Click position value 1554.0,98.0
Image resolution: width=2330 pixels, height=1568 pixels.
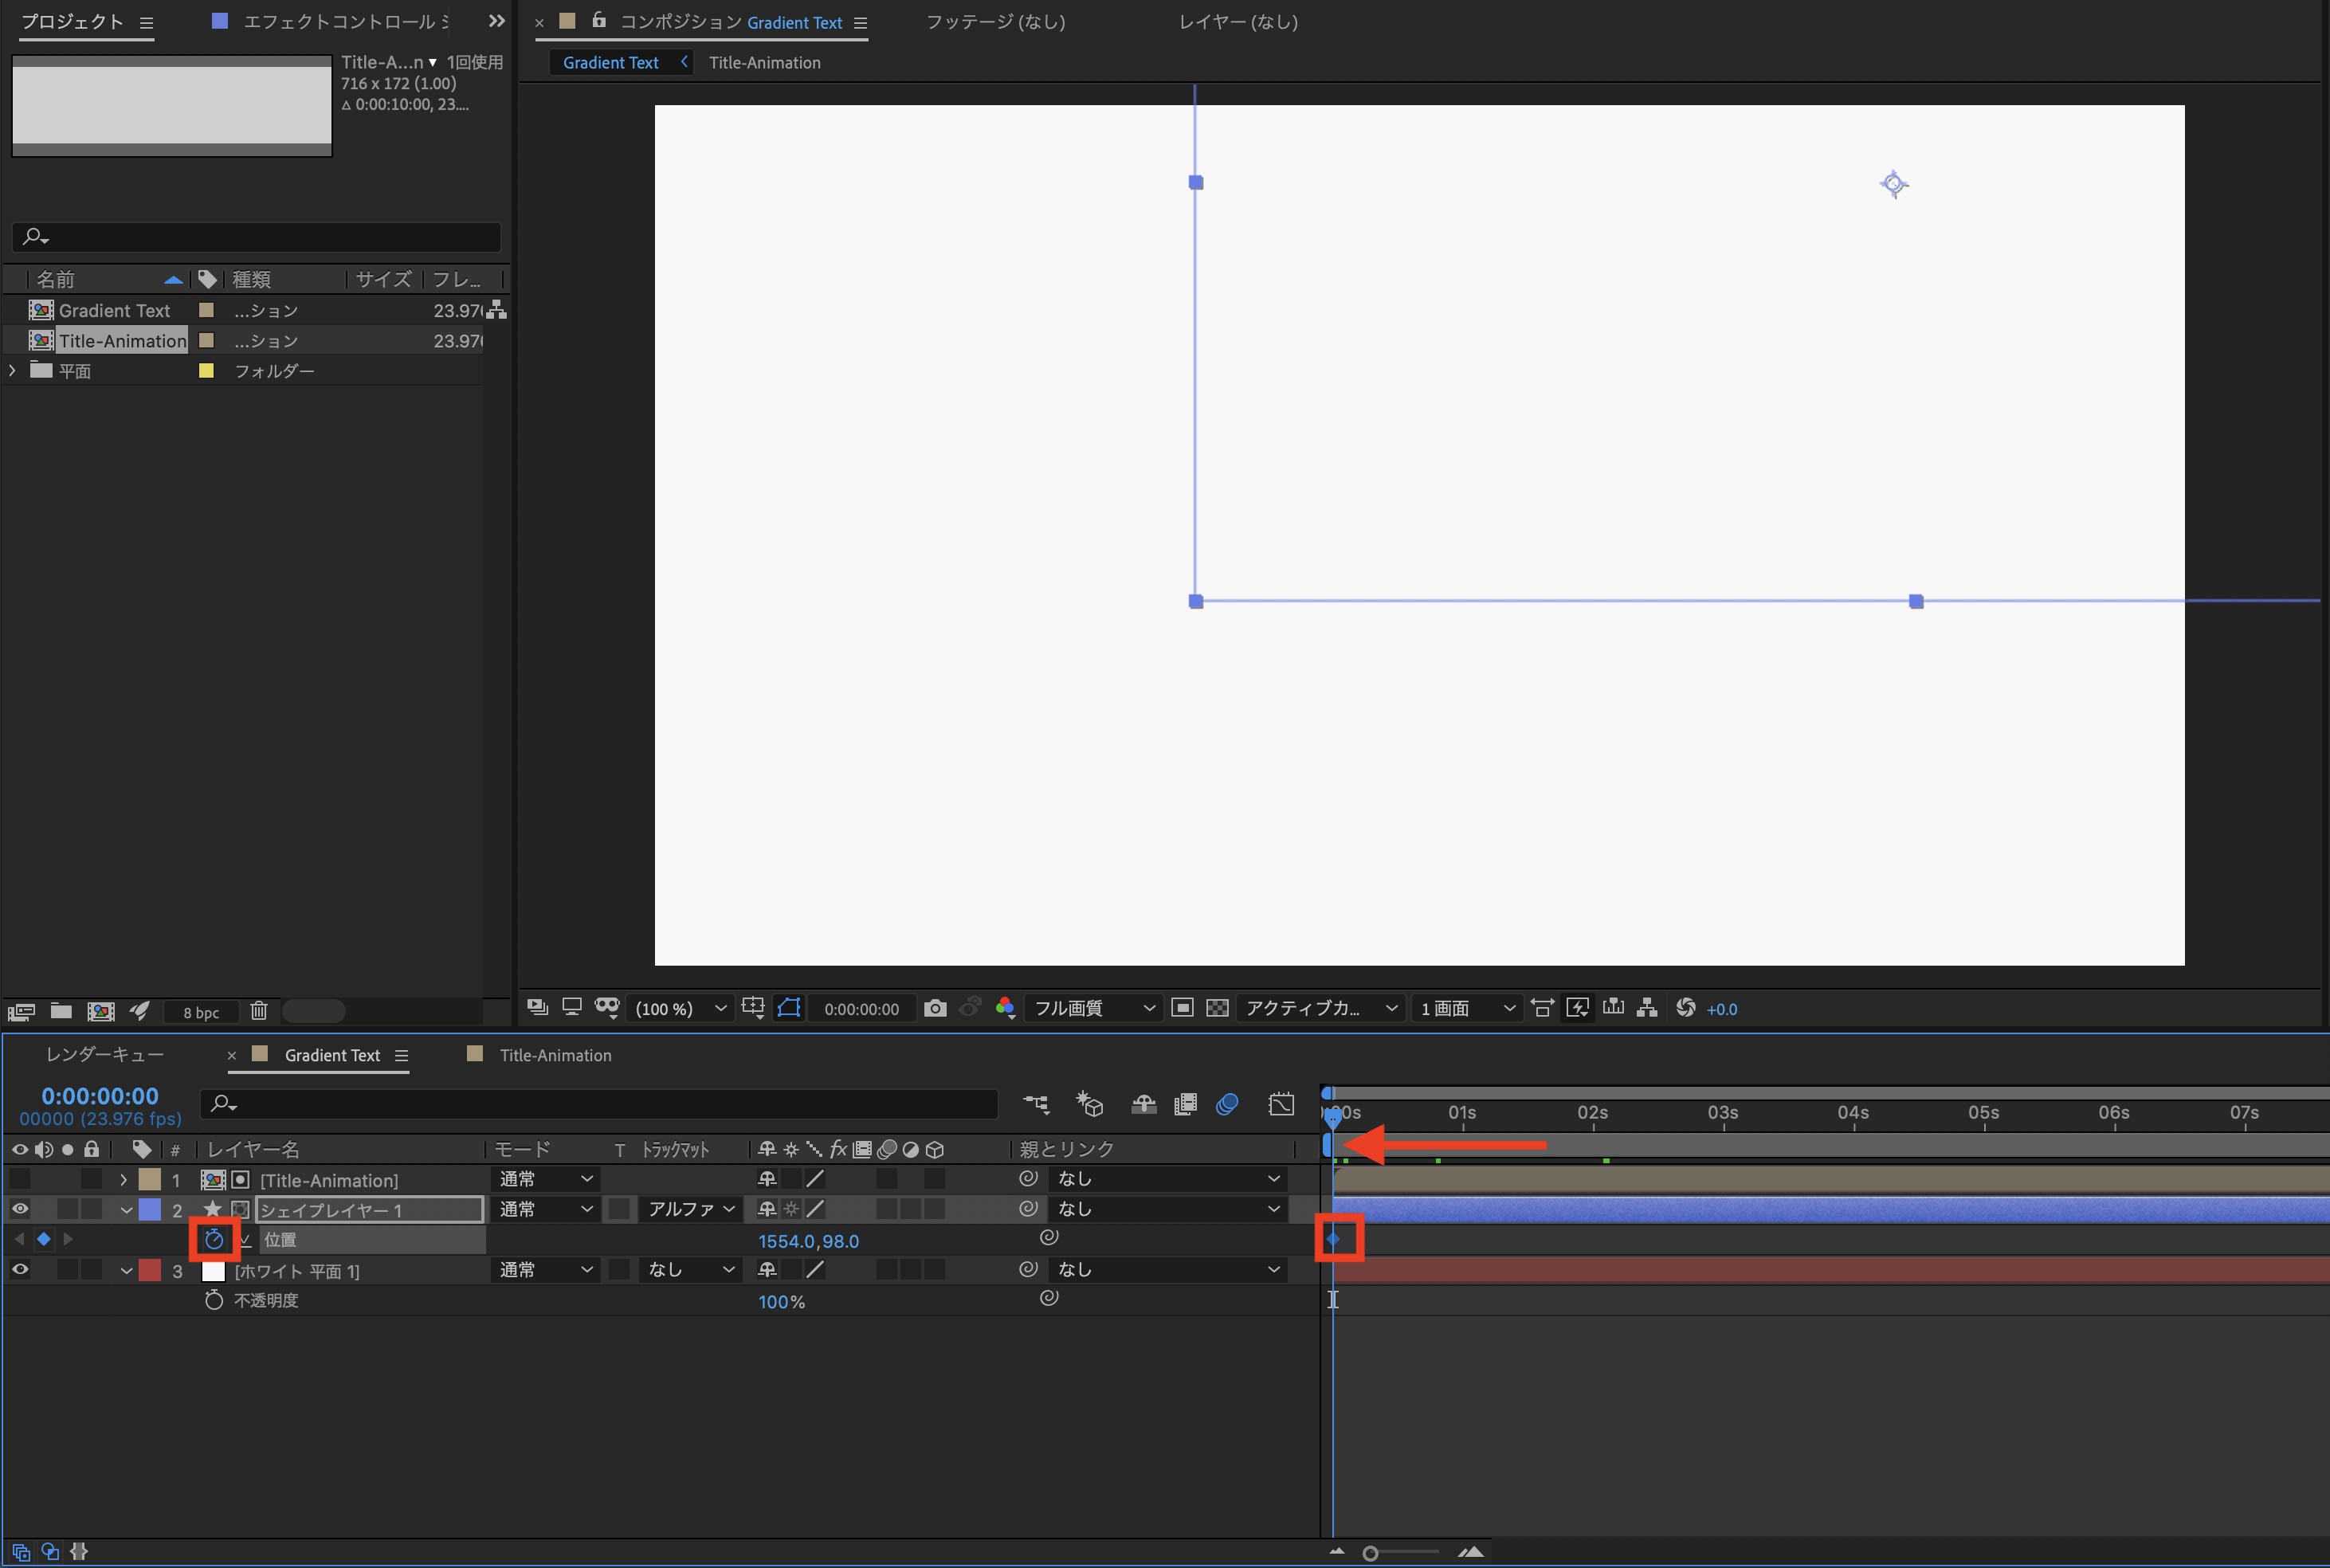pos(808,1241)
